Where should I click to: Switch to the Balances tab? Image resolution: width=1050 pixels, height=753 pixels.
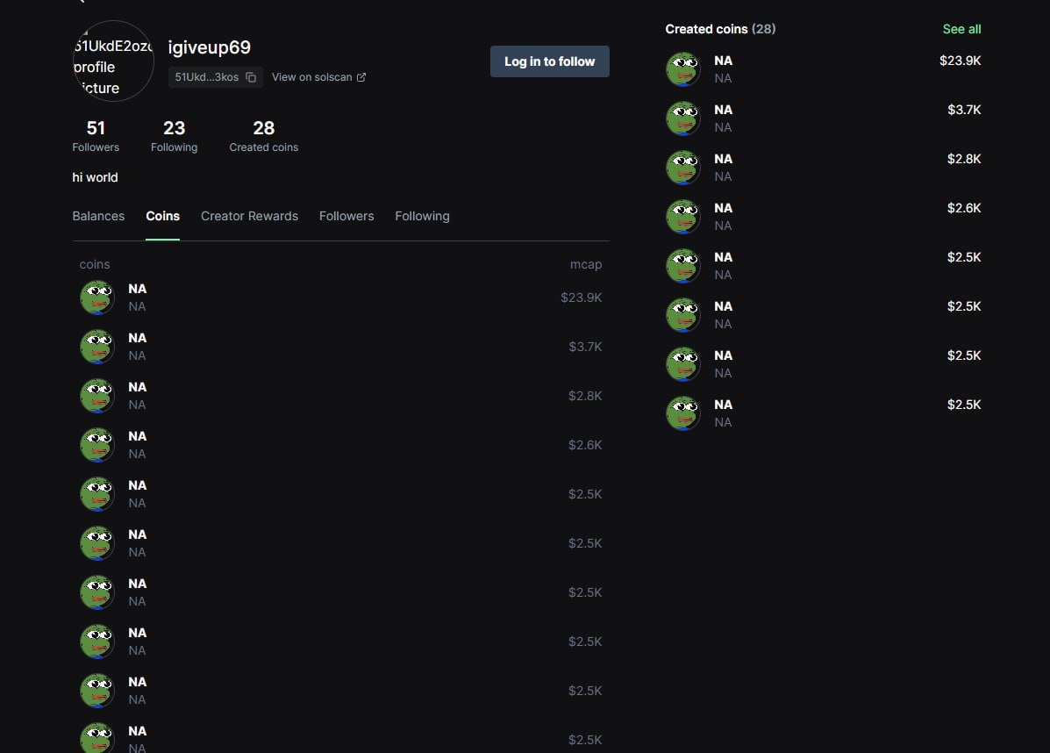(98, 217)
